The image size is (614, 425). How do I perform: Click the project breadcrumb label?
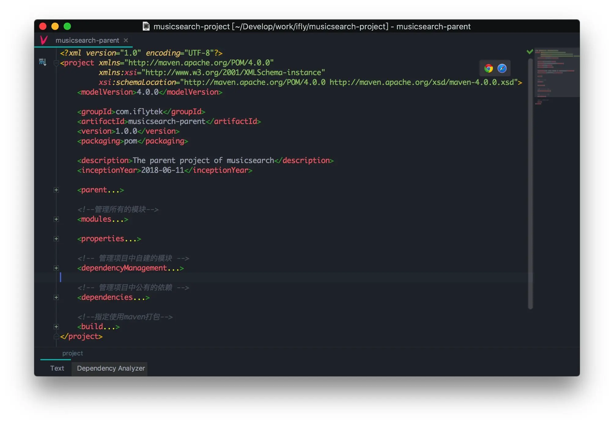72,353
